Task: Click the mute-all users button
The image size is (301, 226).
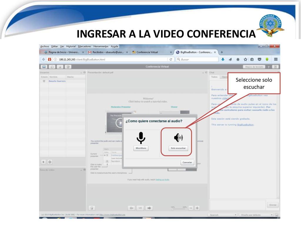Action: pos(44,162)
